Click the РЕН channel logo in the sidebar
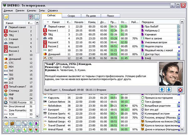Image resolution: width=188 pixels, height=135 pixels. point(6,67)
